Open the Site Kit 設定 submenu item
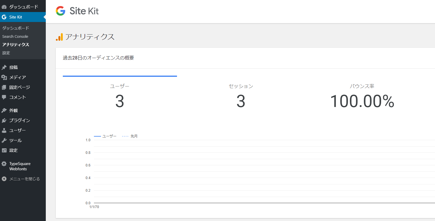This screenshot has height=221, width=435. coord(6,53)
